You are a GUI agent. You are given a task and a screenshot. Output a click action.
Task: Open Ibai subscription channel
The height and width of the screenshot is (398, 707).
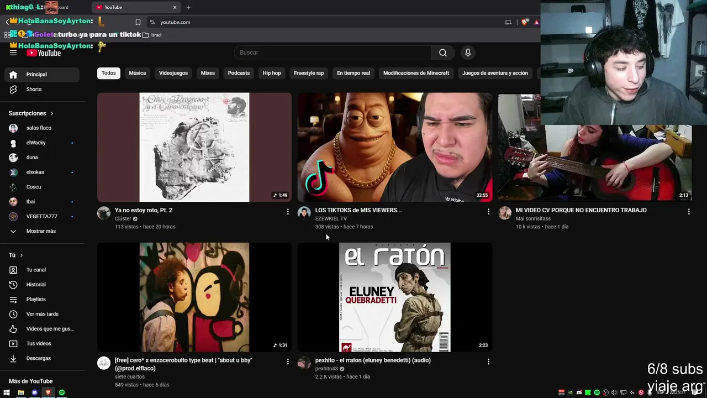coord(42,202)
